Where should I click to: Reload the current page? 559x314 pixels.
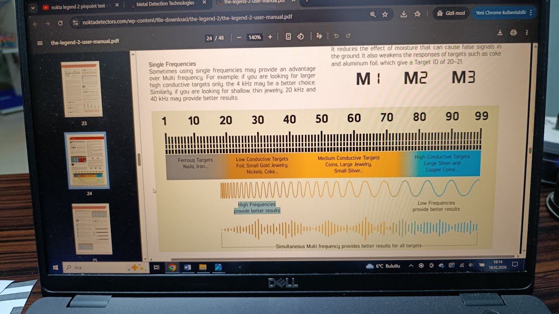click(60, 23)
